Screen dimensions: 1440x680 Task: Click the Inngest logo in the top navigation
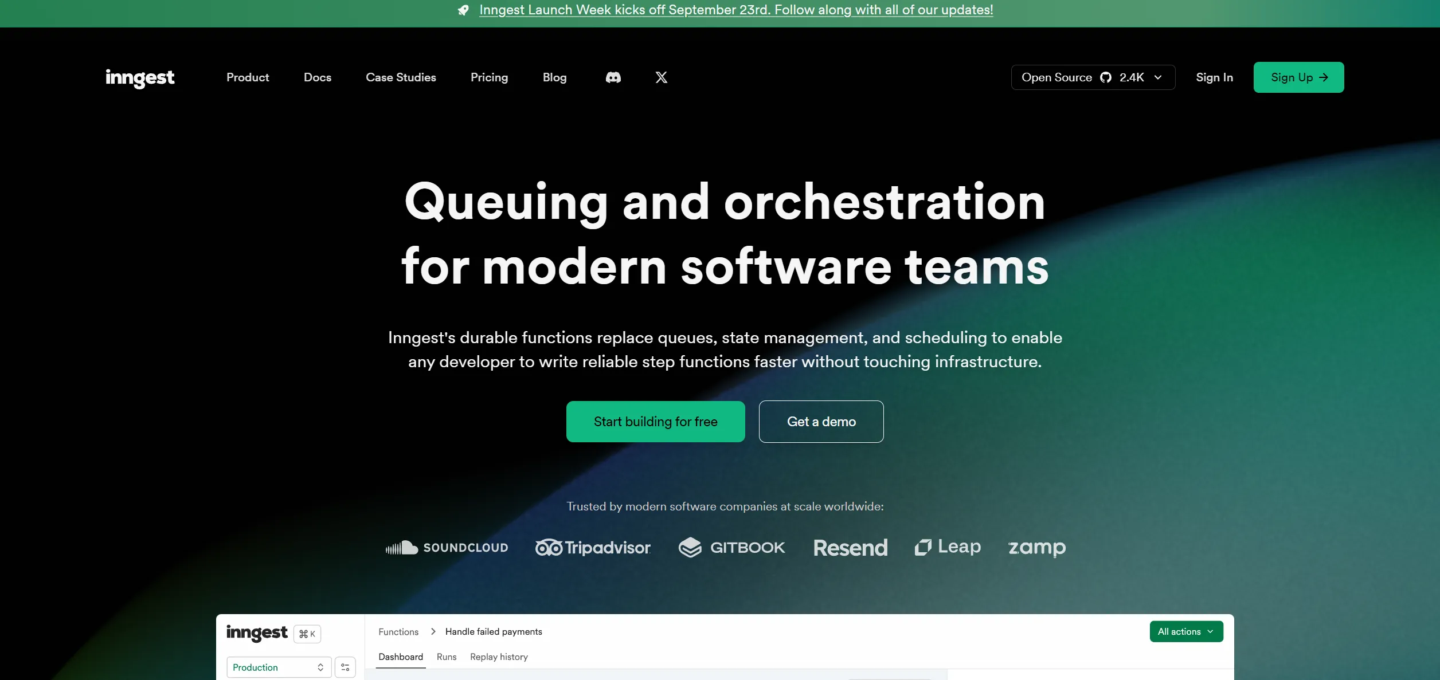pos(139,78)
